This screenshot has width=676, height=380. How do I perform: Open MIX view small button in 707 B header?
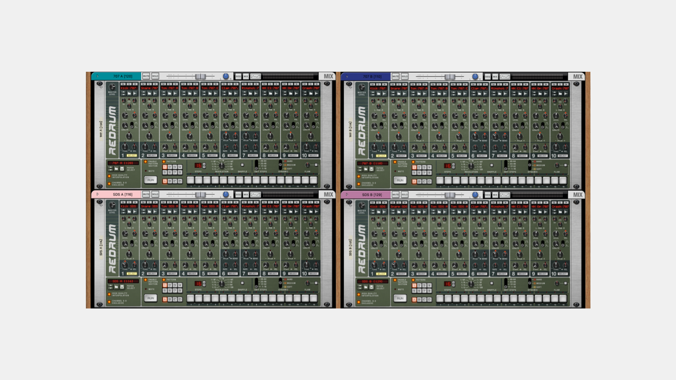(x=495, y=77)
